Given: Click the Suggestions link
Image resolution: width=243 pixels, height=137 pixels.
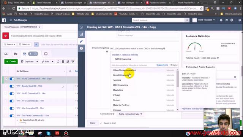Looking at the screenshot, I should pyautogui.click(x=162, y=65).
